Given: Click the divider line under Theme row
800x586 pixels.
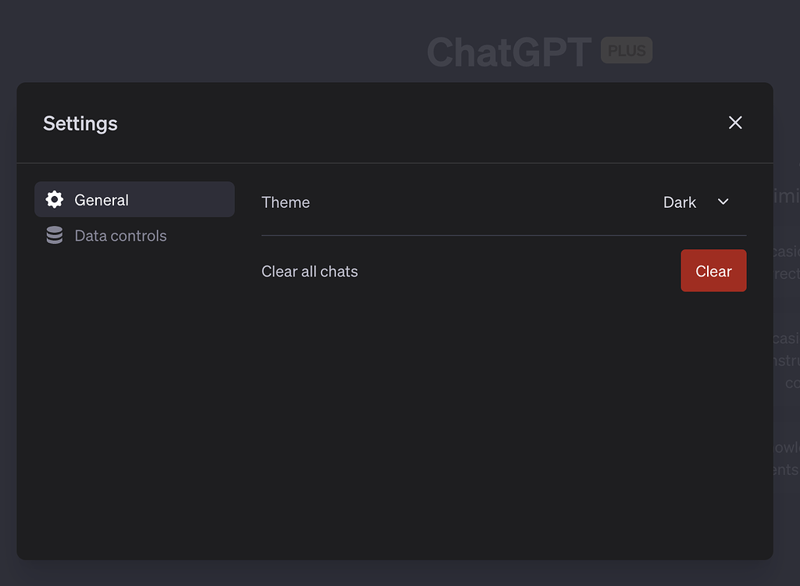Looking at the screenshot, I should click(x=504, y=234).
